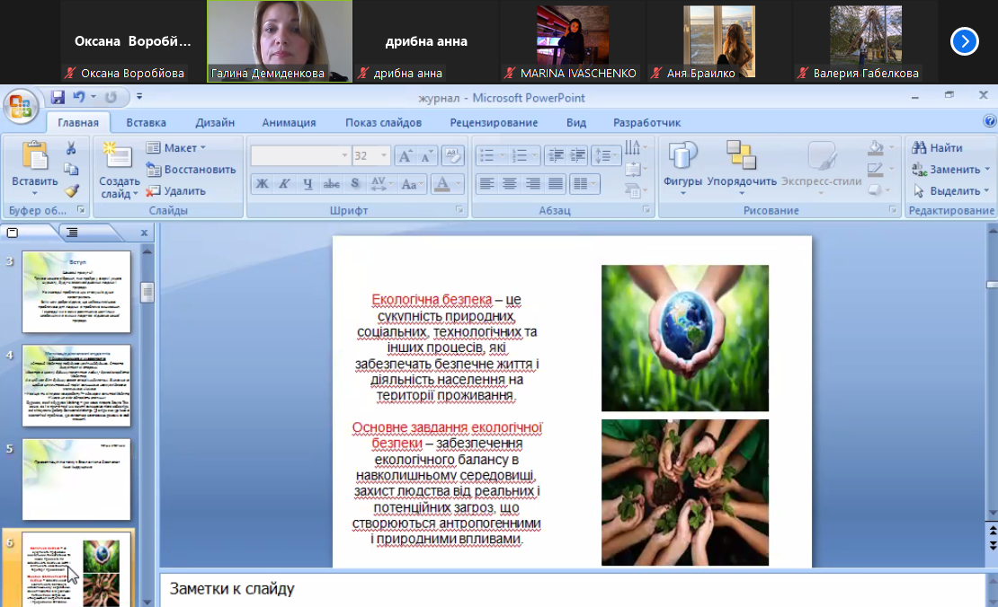Save the presentation with the floppy disk icon
Screen dimensions: 998x607
[58, 97]
